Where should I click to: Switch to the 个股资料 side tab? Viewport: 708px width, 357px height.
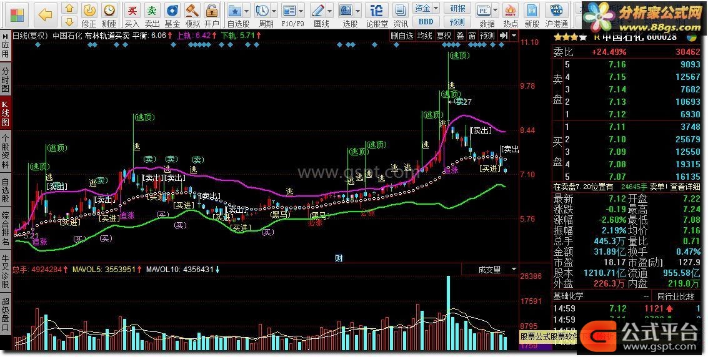5,150
